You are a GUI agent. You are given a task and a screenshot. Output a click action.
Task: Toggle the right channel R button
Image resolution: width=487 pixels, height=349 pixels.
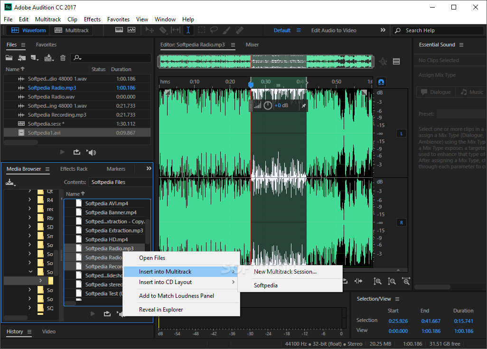401,222
